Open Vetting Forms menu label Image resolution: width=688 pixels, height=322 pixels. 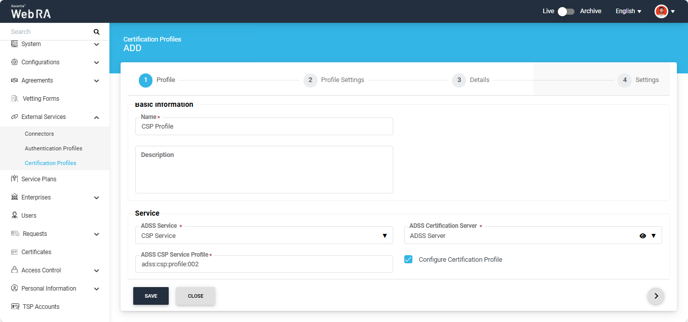pos(41,99)
